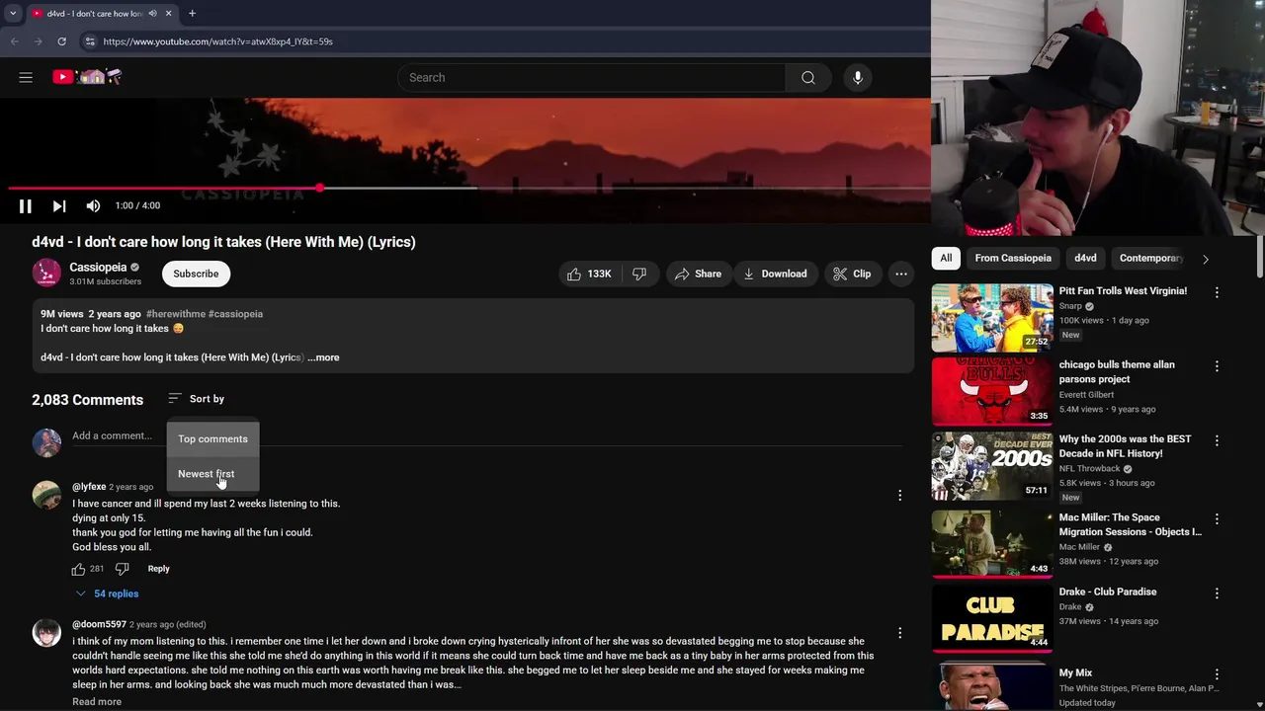Open more actions ellipsis beside Clip
1265x711 pixels.
tap(901, 274)
